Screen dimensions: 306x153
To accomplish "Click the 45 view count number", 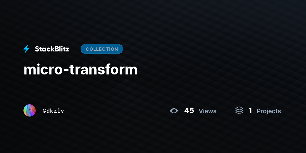I will point(189,110).
